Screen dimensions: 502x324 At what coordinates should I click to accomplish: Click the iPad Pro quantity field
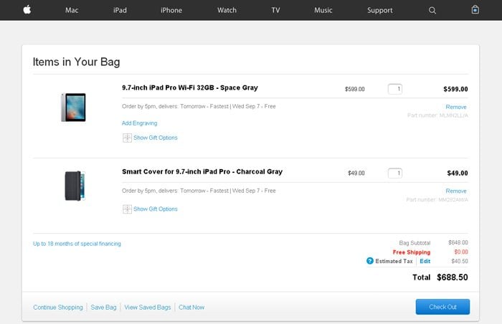395,89
